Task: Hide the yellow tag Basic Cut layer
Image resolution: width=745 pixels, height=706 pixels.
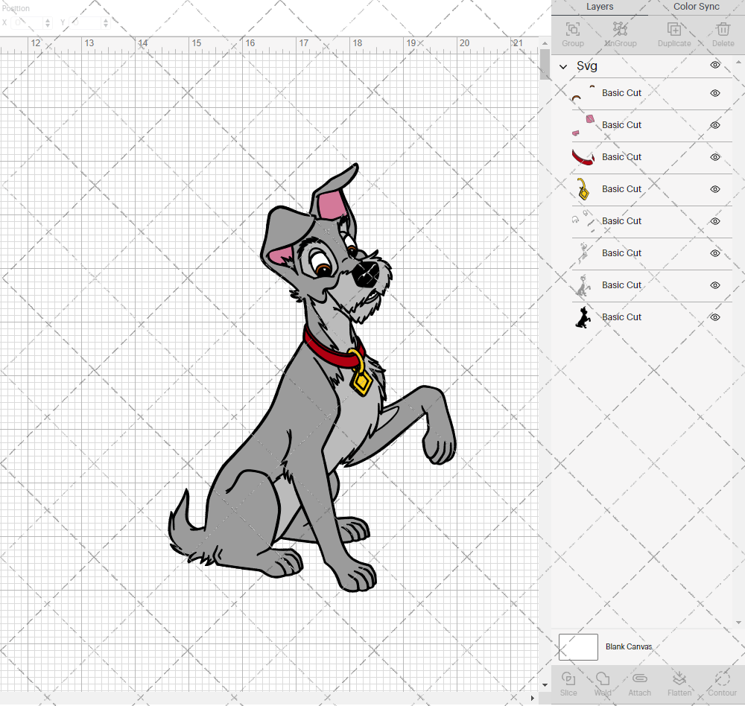Action: point(715,189)
